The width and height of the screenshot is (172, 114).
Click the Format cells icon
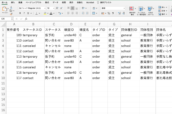click(160, 14)
